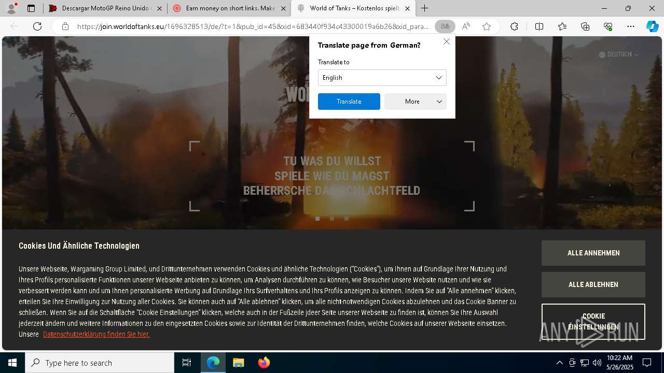This screenshot has height=373, width=664.
Task: Open network status tray icon
Action: [585, 363]
